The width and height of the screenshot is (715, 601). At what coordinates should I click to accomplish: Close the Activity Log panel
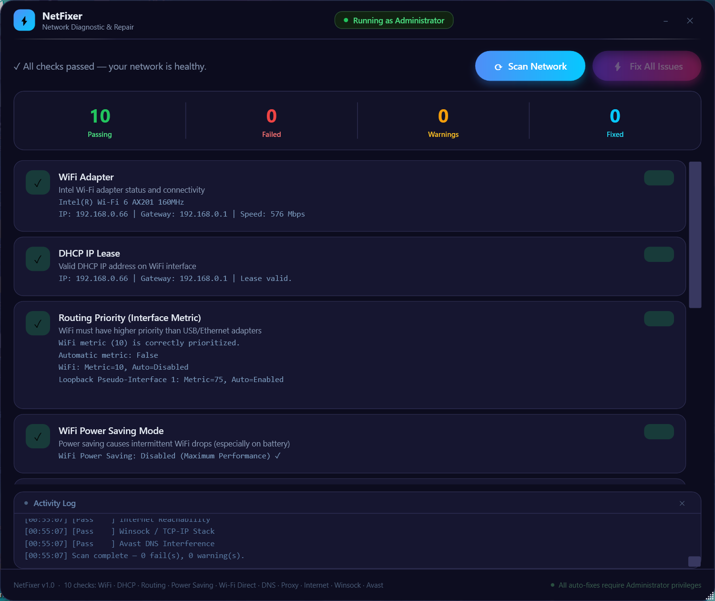pyautogui.click(x=682, y=503)
